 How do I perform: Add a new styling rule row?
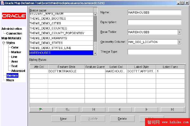(x=41, y=110)
